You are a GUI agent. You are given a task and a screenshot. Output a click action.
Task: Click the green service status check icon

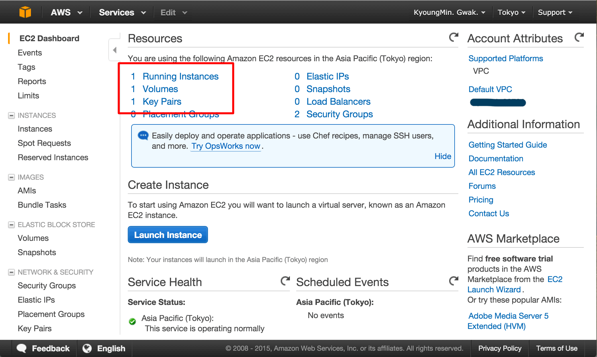click(132, 322)
